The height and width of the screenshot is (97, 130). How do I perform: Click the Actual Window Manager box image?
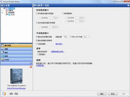point(16,76)
